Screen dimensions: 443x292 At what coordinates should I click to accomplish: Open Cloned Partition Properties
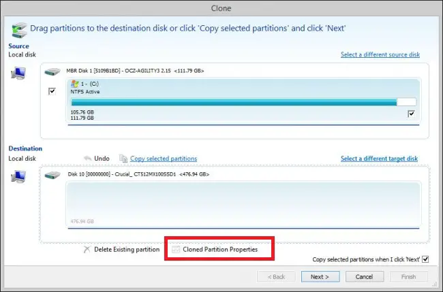[x=220, y=250]
